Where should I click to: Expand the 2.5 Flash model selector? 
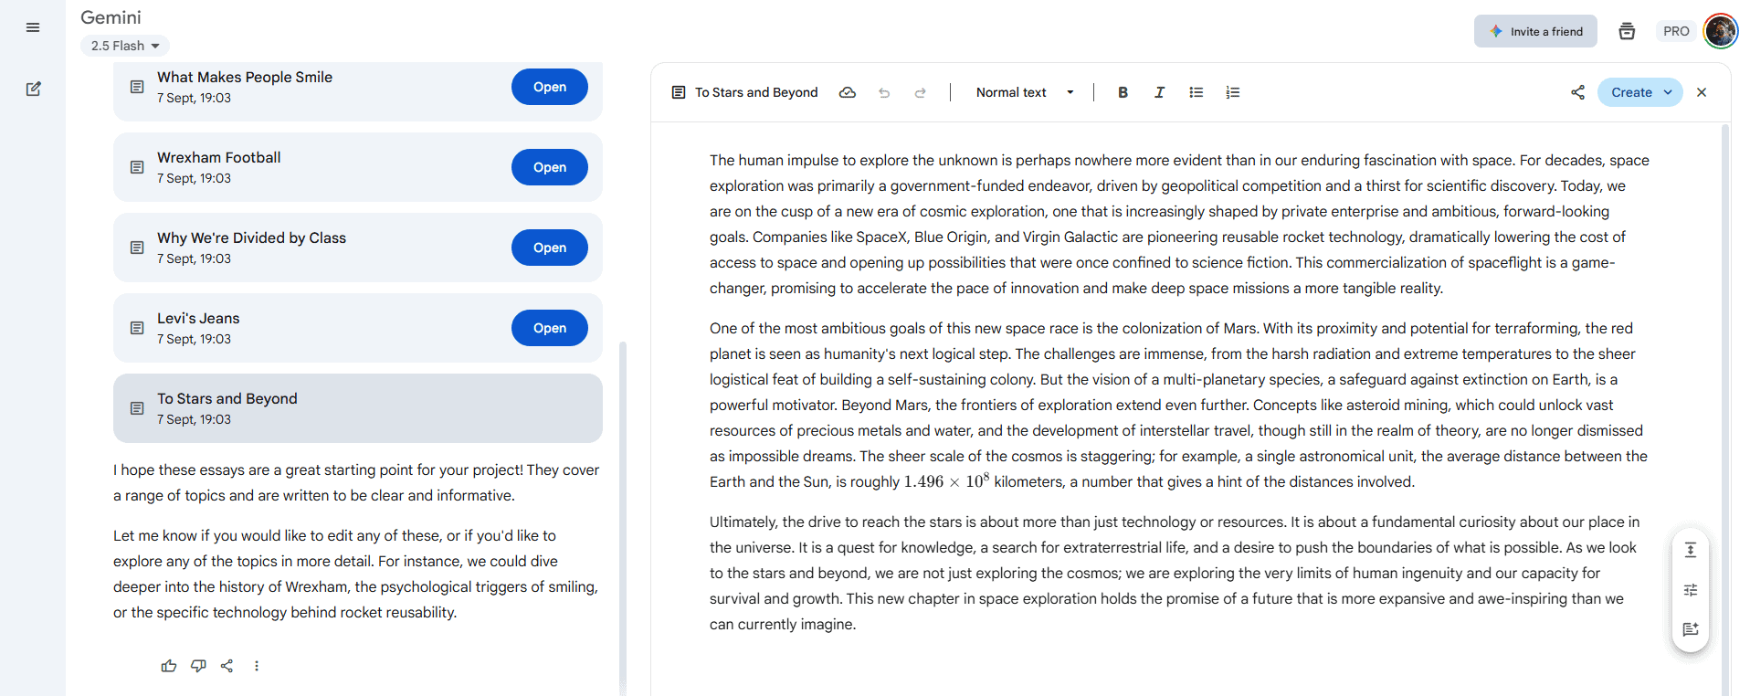point(125,46)
